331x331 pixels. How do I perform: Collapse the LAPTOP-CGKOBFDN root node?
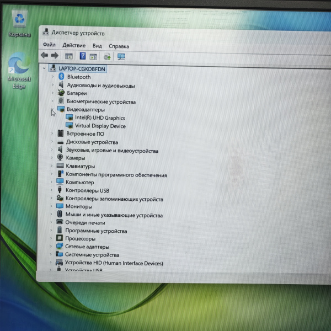coord(44,68)
